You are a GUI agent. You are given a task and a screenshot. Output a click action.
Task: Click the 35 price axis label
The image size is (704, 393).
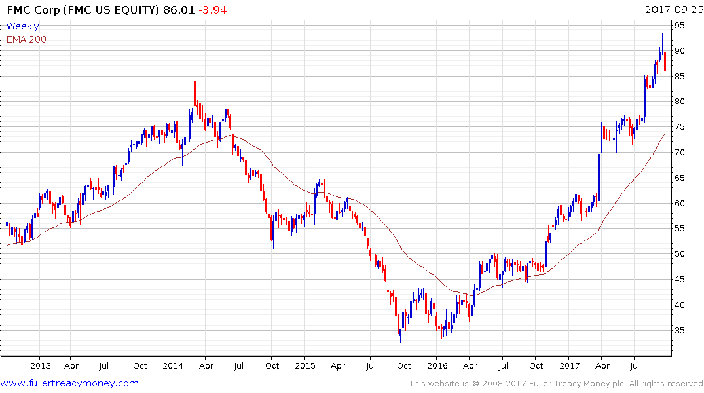tap(680, 331)
